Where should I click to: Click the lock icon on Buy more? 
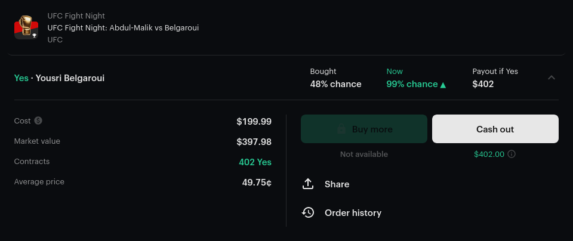(x=341, y=129)
